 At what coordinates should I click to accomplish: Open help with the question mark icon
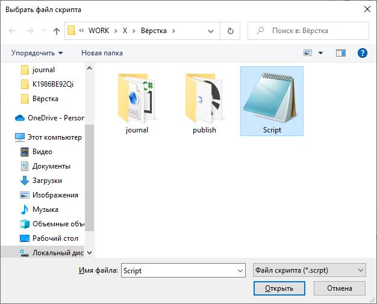tap(363, 53)
